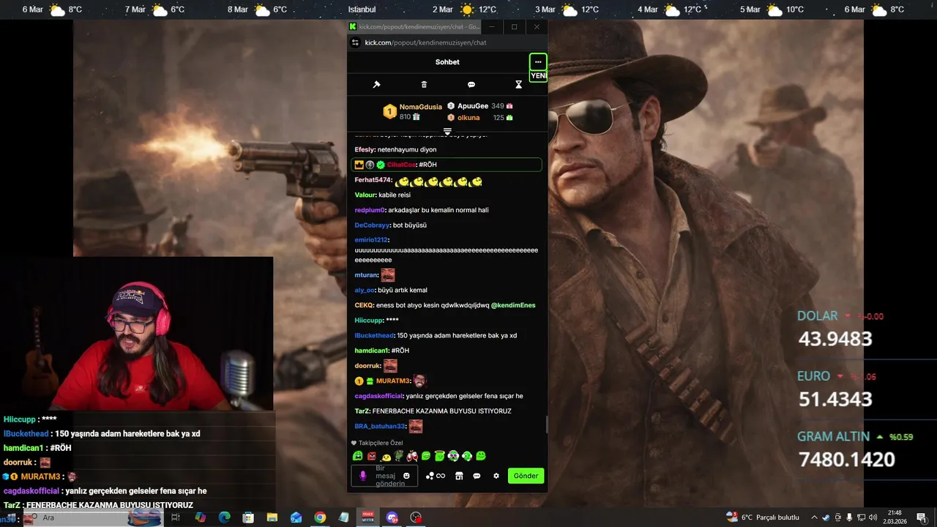Insert the yellow blob emote
The image size is (937, 527).
(385, 457)
